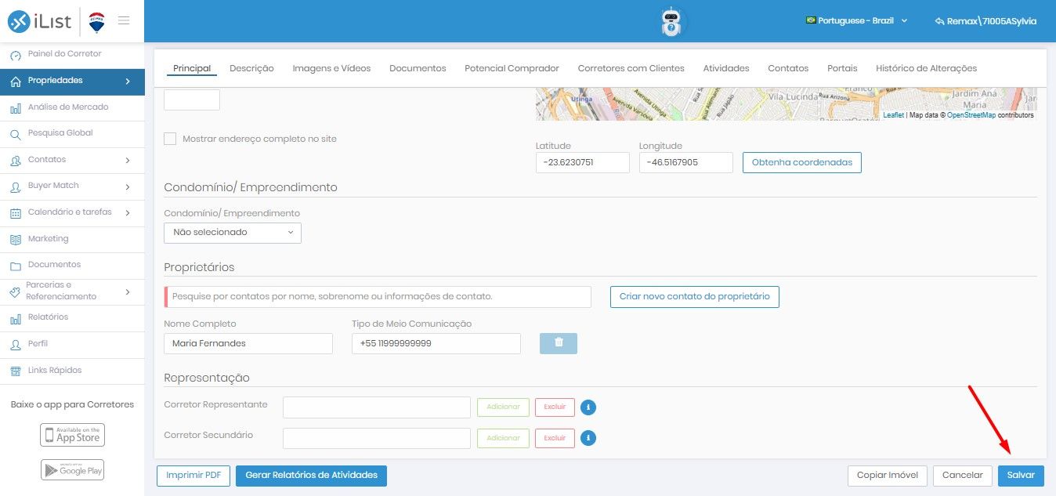Click the Buyer Match person icon

(x=15, y=186)
